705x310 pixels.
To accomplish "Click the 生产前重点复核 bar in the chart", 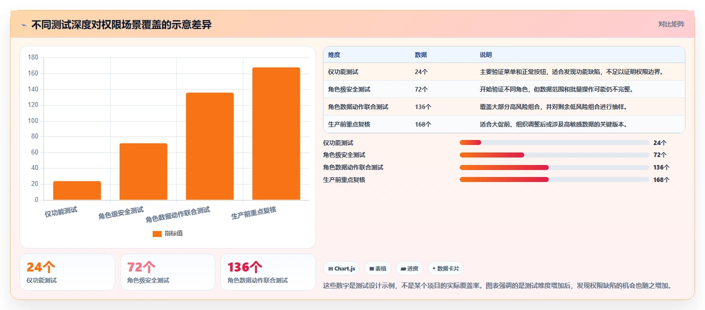I will click(276, 133).
